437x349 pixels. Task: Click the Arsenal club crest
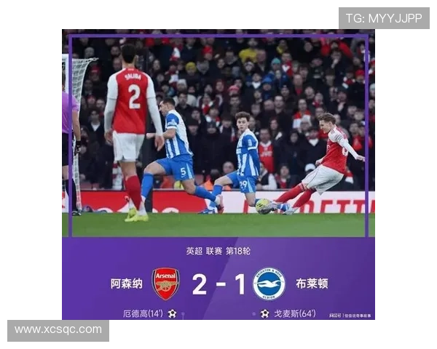(165, 284)
